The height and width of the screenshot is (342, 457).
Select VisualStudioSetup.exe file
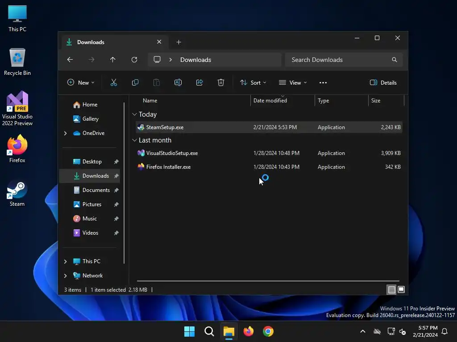(x=269, y=153)
